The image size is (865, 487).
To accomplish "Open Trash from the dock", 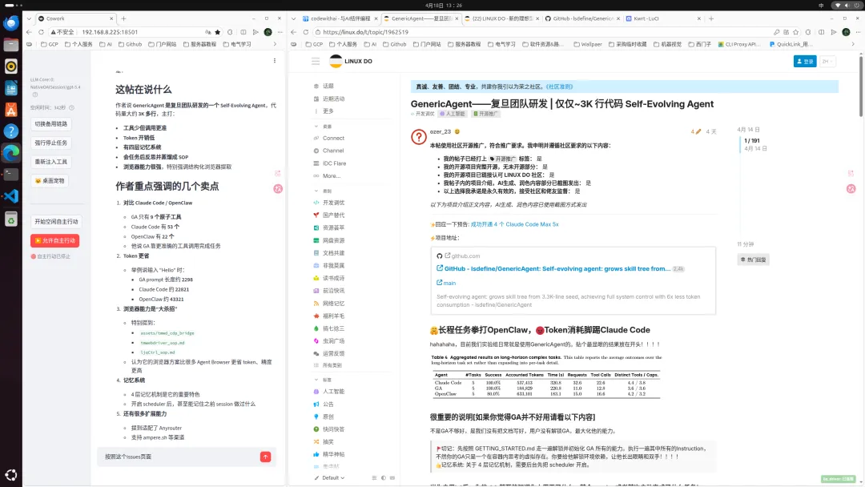I will [11, 219].
